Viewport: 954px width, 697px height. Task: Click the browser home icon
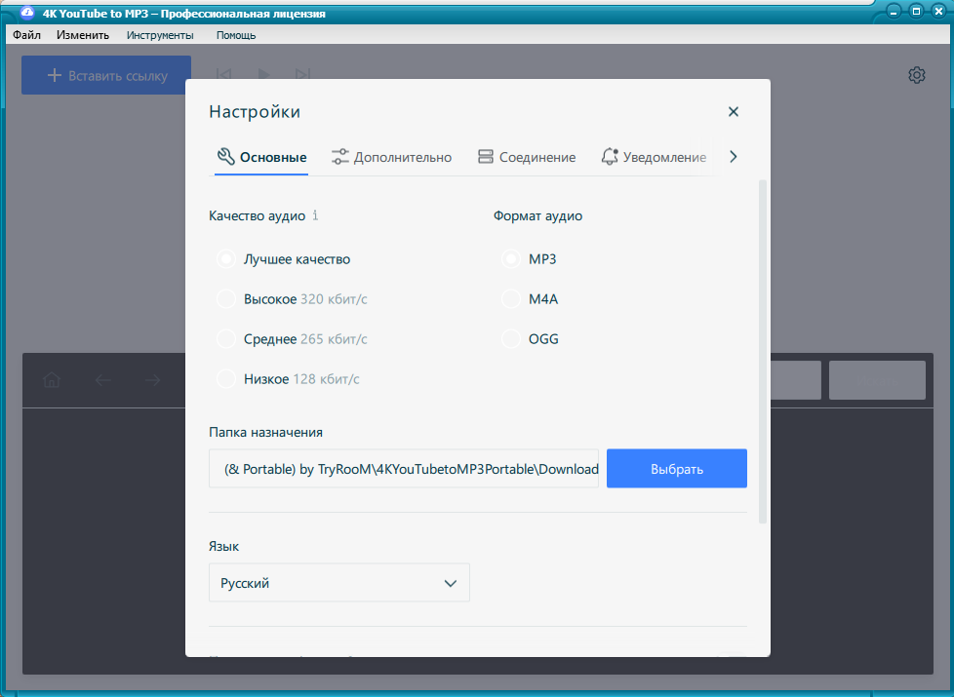pos(52,380)
